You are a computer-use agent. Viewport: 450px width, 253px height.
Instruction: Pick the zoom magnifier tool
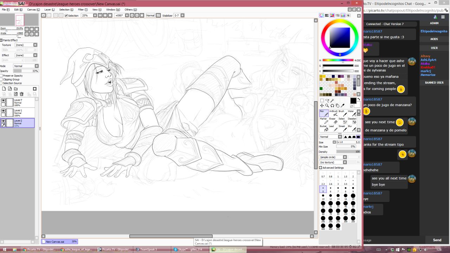coord(327,106)
